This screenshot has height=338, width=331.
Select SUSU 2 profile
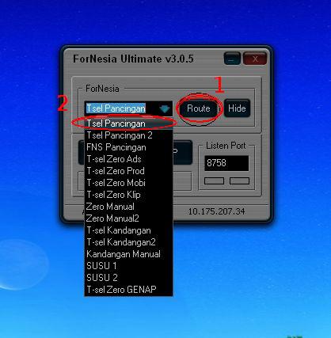pos(128,278)
